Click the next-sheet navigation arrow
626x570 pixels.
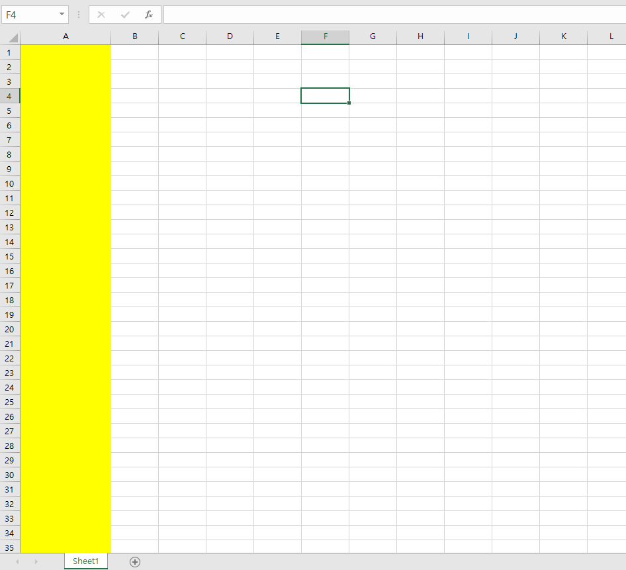tap(36, 561)
